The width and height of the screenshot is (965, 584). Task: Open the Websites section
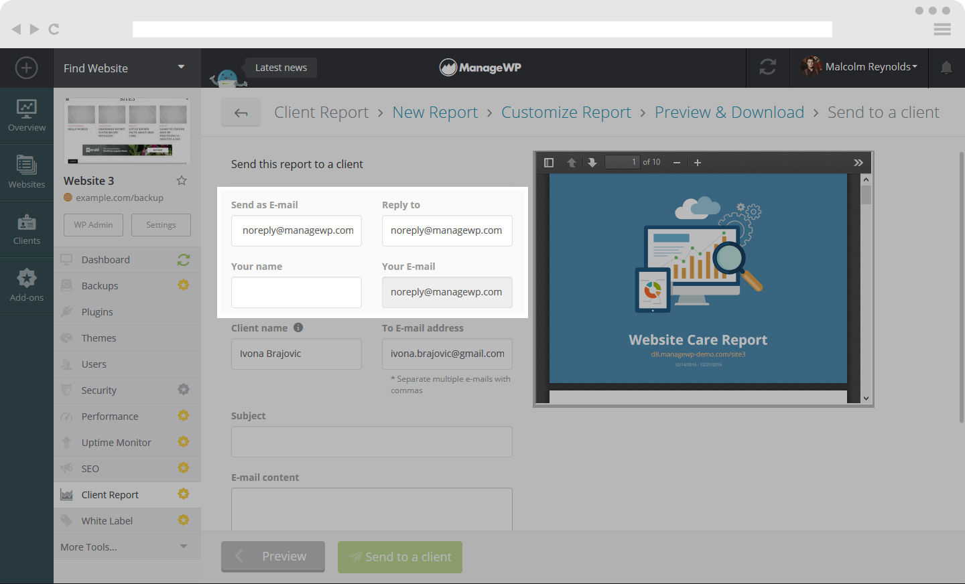pos(27,172)
